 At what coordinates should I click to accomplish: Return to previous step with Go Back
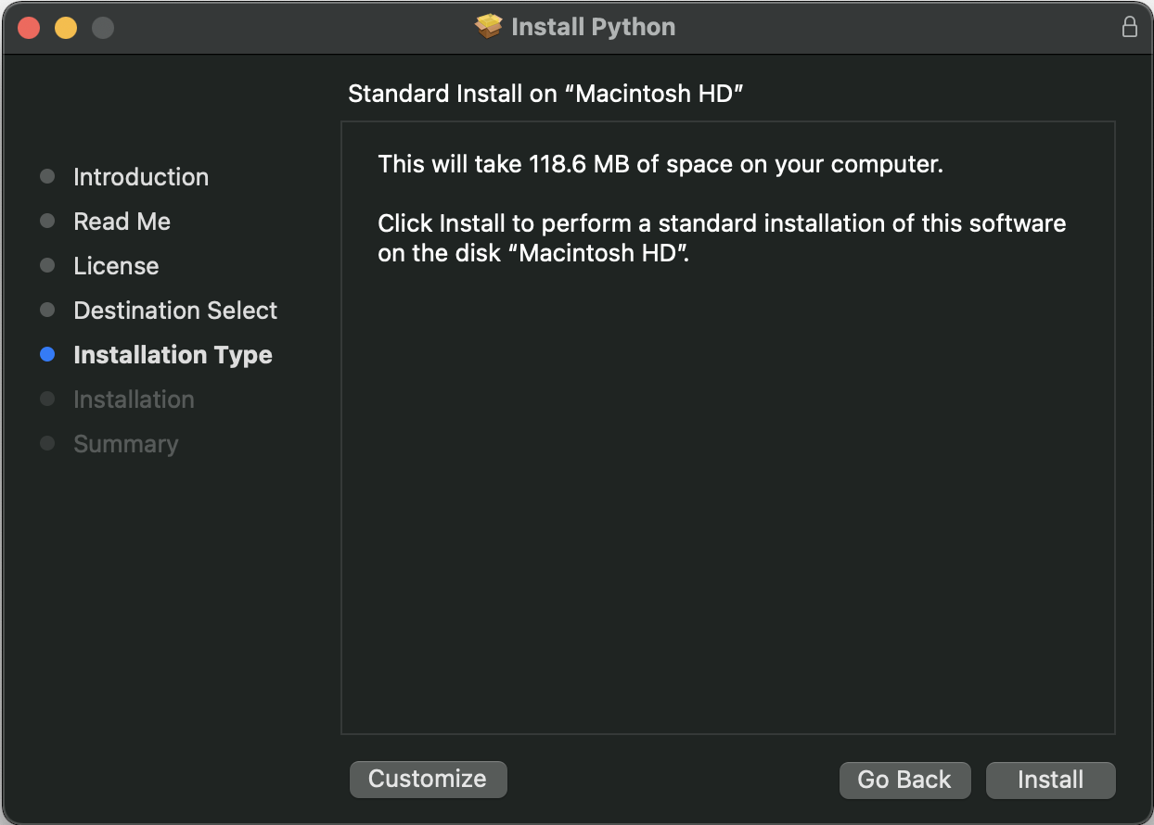click(904, 780)
